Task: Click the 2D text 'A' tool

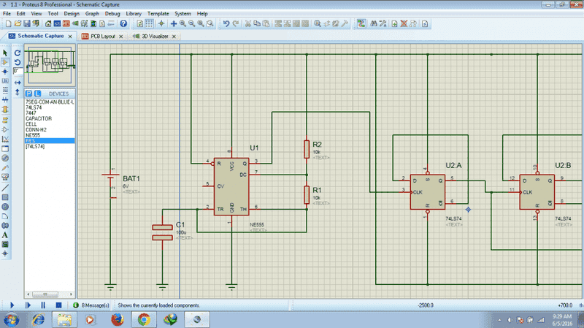Action: [x=5, y=234]
